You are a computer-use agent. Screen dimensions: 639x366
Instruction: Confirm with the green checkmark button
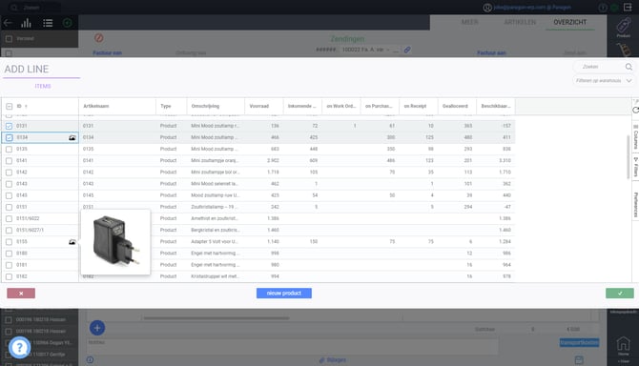tap(619, 294)
